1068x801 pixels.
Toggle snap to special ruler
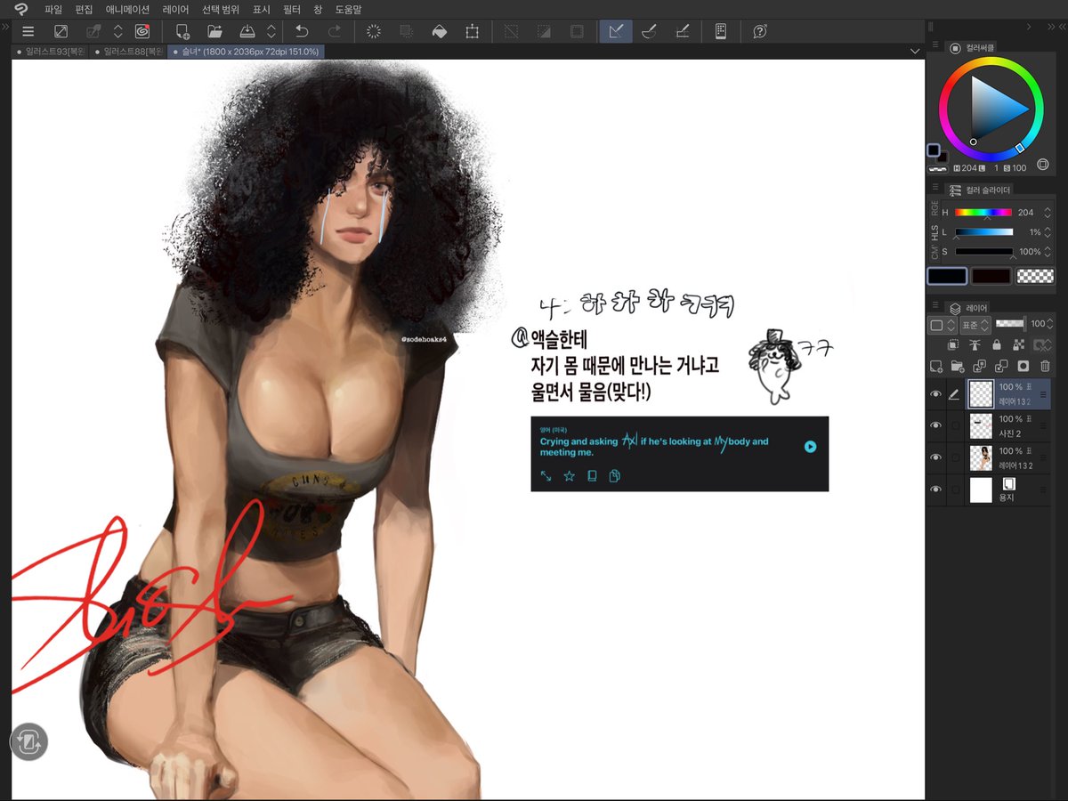[x=649, y=31]
